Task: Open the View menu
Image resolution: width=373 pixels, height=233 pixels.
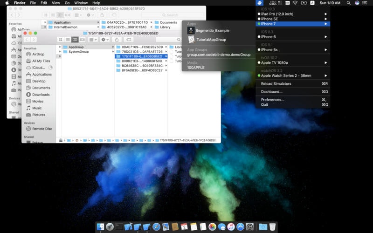Action: (x=55, y=3)
